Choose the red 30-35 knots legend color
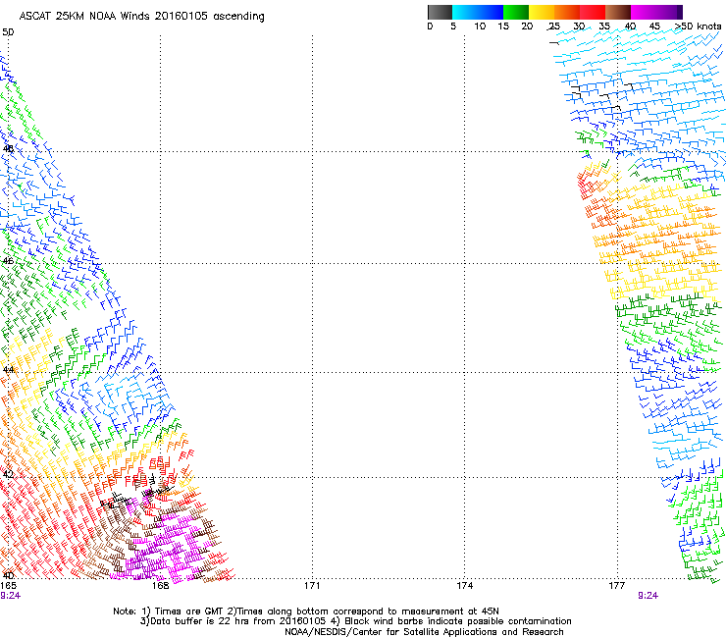Viewport: 726px width, 638px height. pyautogui.click(x=593, y=12)
